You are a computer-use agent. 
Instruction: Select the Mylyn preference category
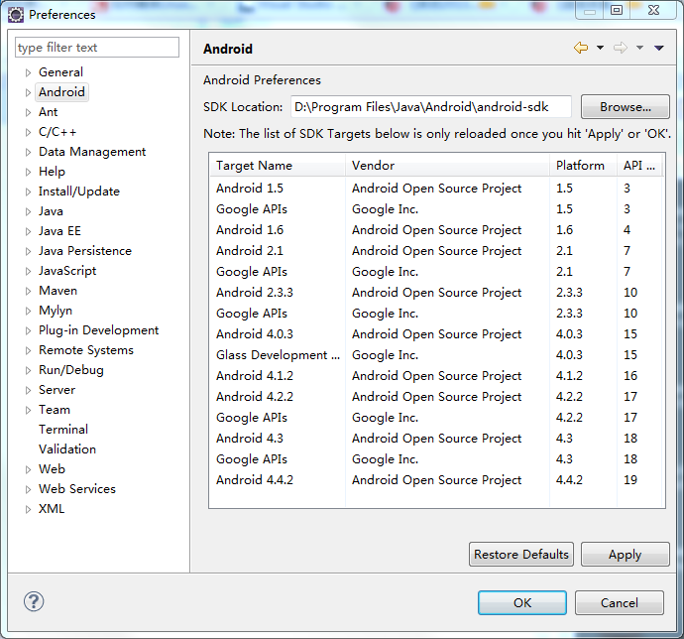(56, 311)
